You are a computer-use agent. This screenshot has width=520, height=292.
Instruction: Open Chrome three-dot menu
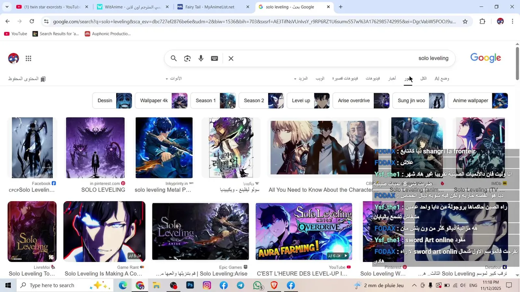pyautogui.click(x=513, y=21)
